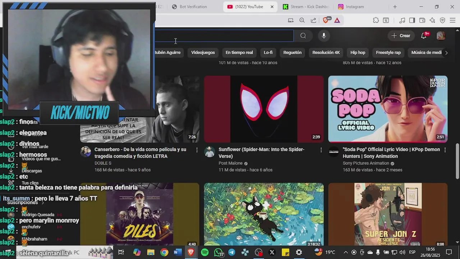Viewport: 460px width, 259px height.
Task: Open the Super Jon Z video thumbnail
Action: (388, 214)
